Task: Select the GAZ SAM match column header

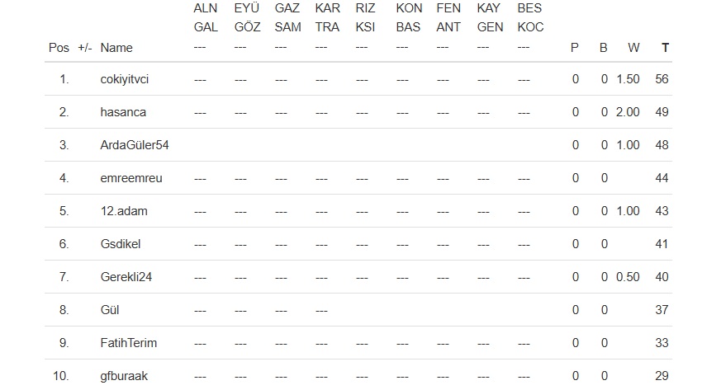Action: (x=287, y=18)
